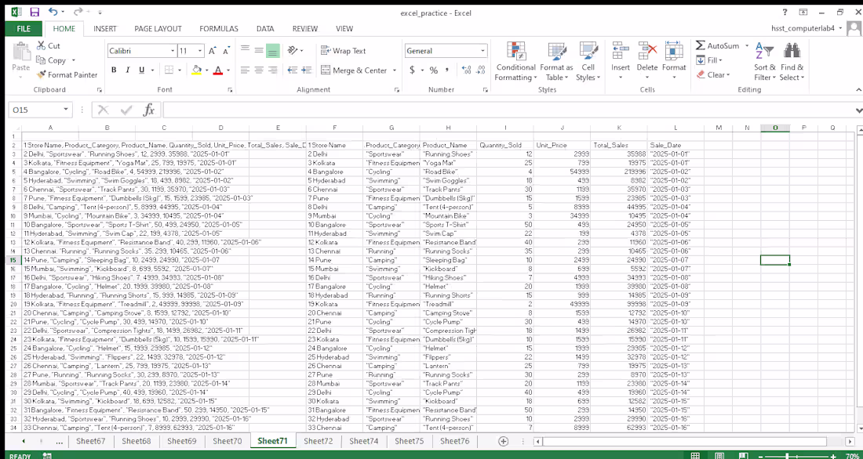Click the AutoSum sigma icon
863x459 pixels.
(x=700, y=45)
